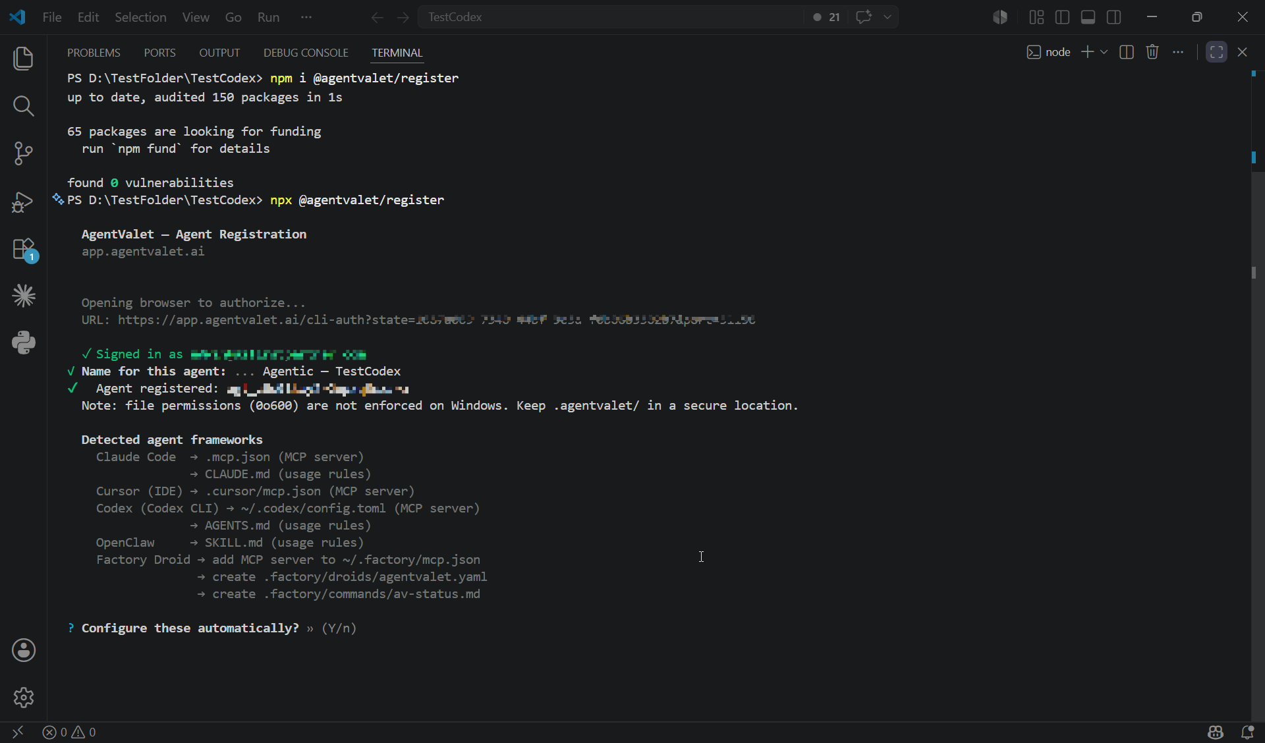
Task: Click the 'Configure these automatically?' prompt line
Action: pos(211,628)
